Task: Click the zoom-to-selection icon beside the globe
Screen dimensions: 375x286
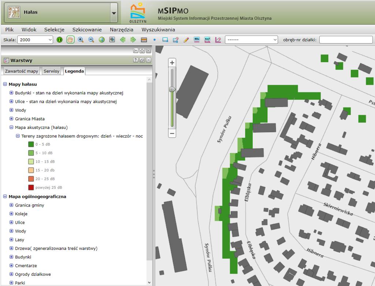Action: click(112, 40)
